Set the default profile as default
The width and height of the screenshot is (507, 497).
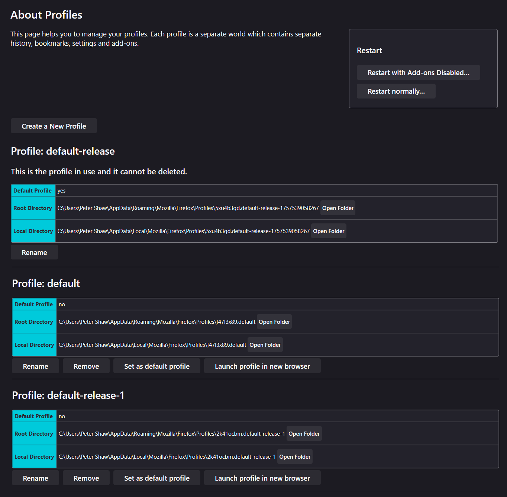pyautogui.click(x=156, y=367)
